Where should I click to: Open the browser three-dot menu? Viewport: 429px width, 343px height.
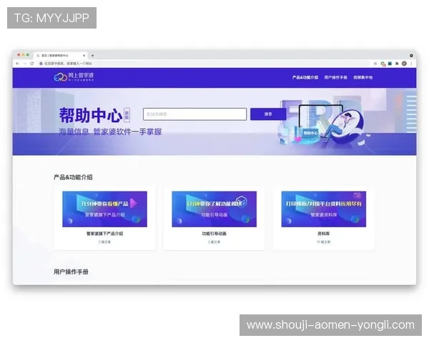[411, 64]
